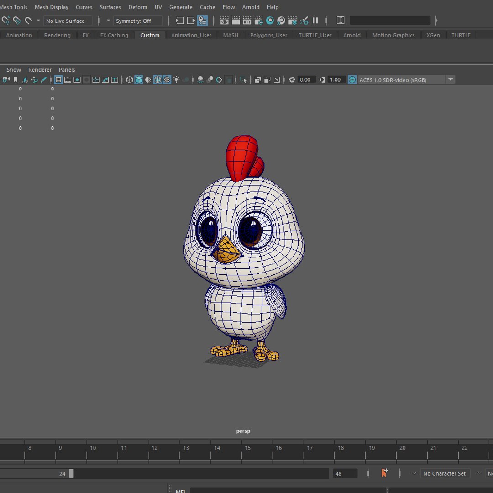The height and width of the screenshot is (493, 493).
Task: Open the Arnold menu in menu bar
Action: tap(251, 7)
